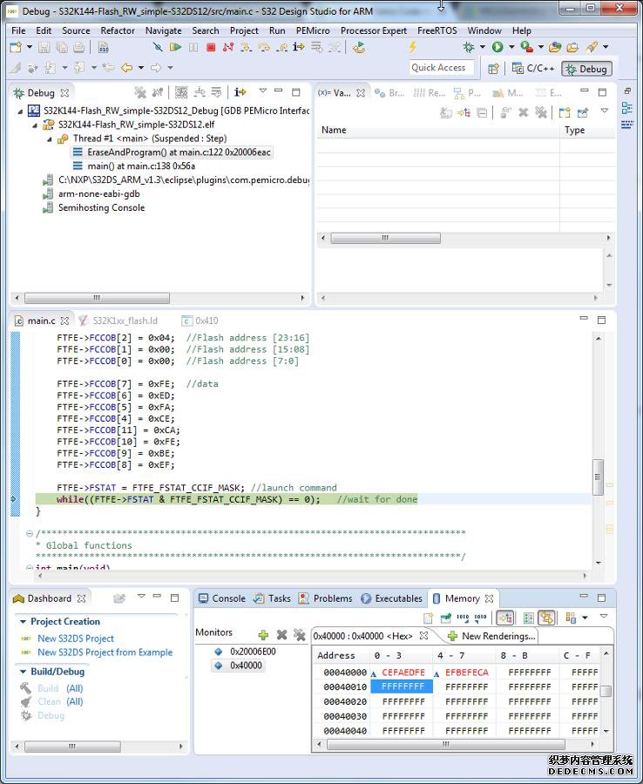Open the PEMicro menu

click(x=313, y=30)
